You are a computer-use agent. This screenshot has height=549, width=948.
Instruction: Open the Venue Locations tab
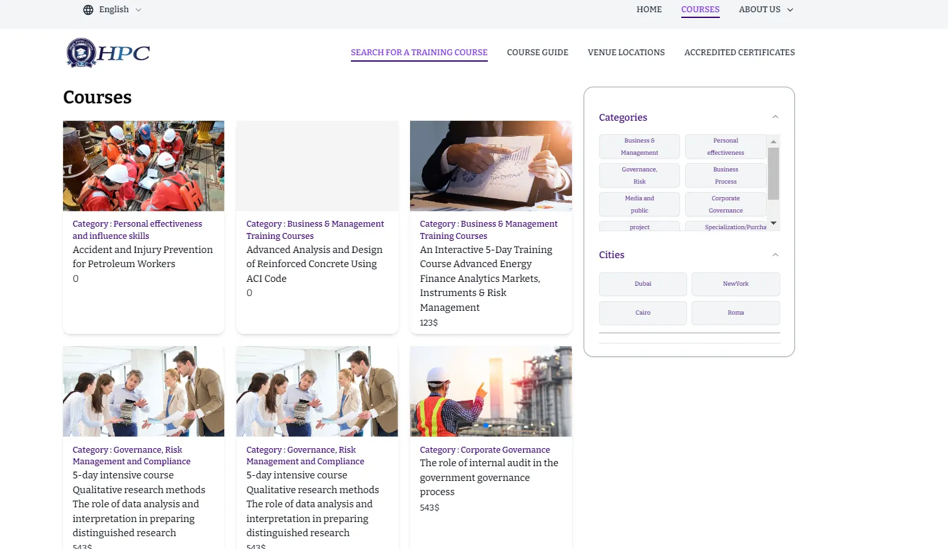click(x=626, y=53)
